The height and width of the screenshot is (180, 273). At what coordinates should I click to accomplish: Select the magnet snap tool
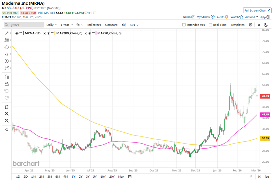(x=6, y=77)
